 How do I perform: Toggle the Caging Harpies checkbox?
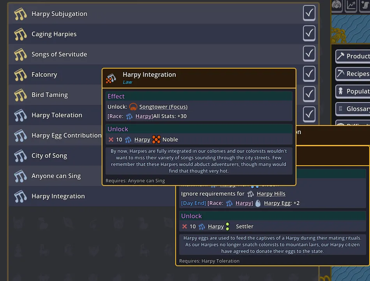[309, 33]
